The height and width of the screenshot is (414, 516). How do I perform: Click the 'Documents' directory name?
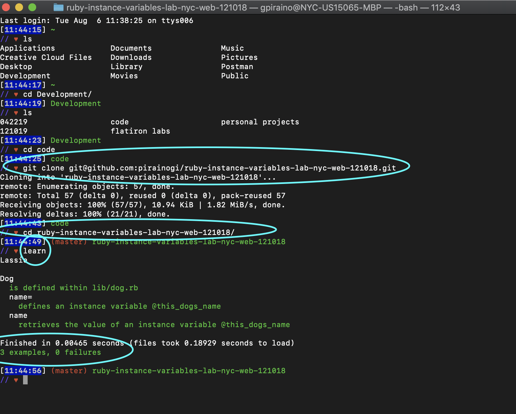[131, 48]
